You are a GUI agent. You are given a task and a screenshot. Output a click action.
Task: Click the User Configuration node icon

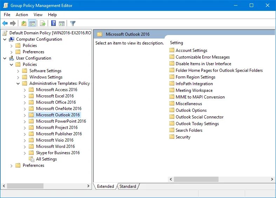[12, 58]
